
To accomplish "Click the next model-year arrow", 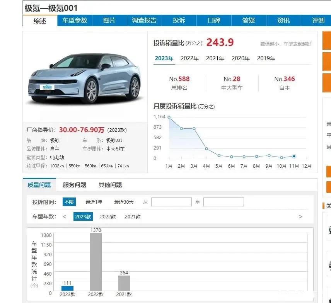I will point(300,217).
